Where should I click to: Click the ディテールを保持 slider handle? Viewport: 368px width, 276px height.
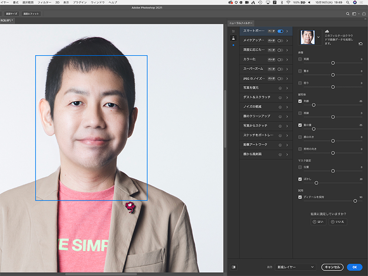point(355,201)
